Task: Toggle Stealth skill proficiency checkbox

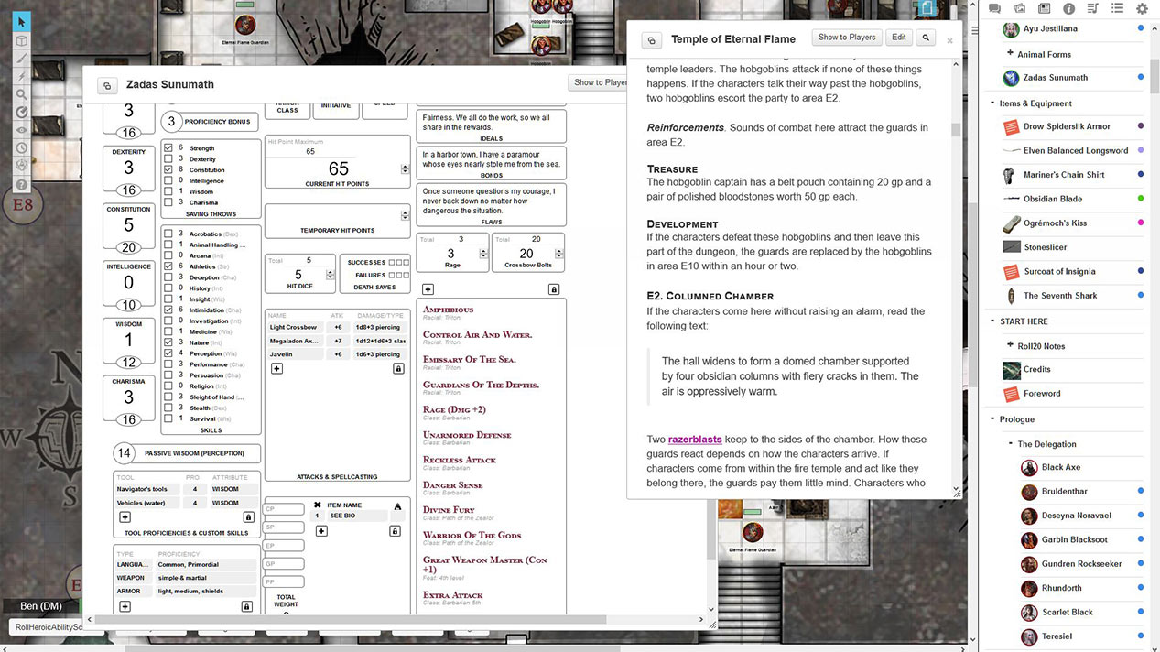Action: point(168,407)
